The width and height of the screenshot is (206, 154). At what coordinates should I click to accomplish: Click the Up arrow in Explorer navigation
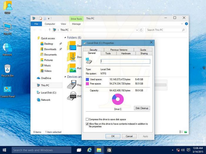coord(50,30)
